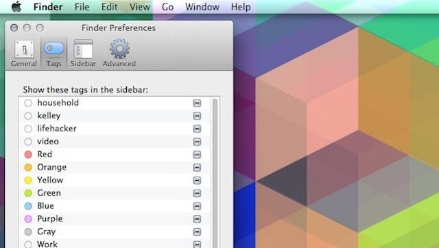Toggle sidebar checkbox for household tag
The width and height of the screenshot is (439, 248).
pos(197,103)
